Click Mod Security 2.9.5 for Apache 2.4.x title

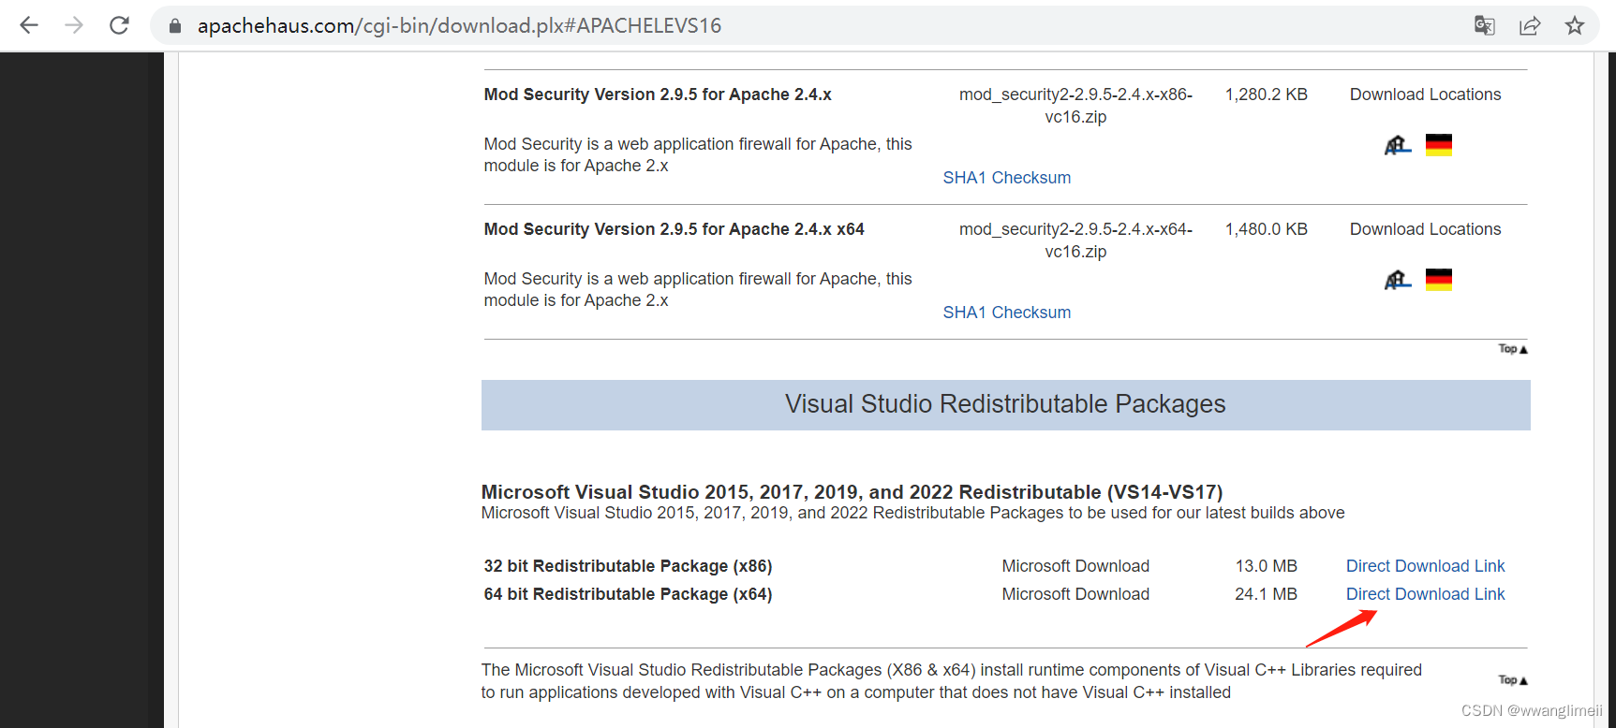click(x=658, y=95)
